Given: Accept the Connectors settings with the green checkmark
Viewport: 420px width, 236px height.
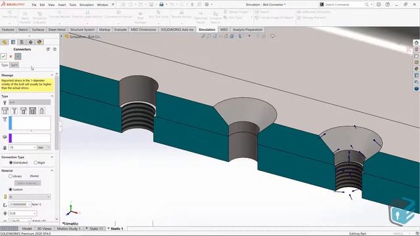Looking at the screenshot, I should pos(3,56).
